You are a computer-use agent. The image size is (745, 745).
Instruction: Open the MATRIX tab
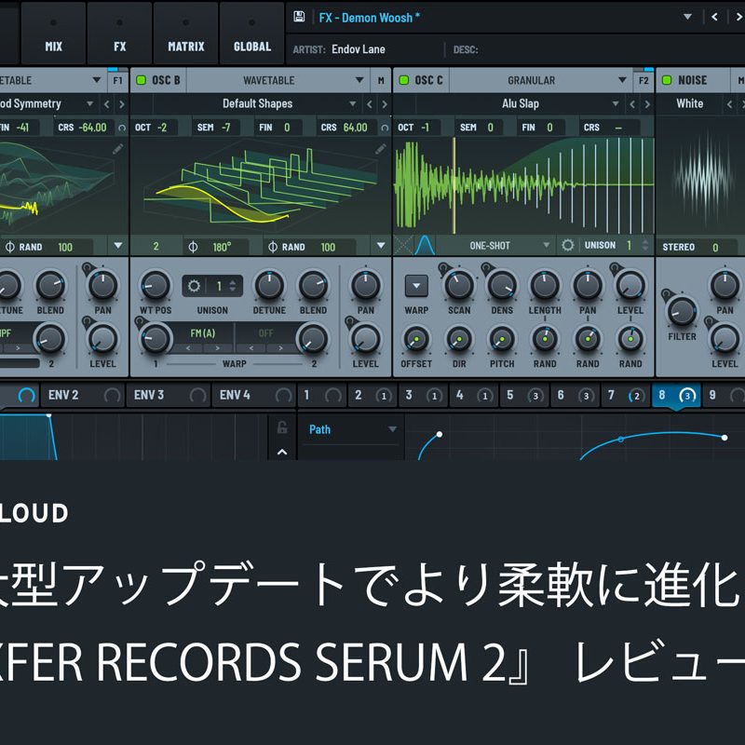click(185, 34)
